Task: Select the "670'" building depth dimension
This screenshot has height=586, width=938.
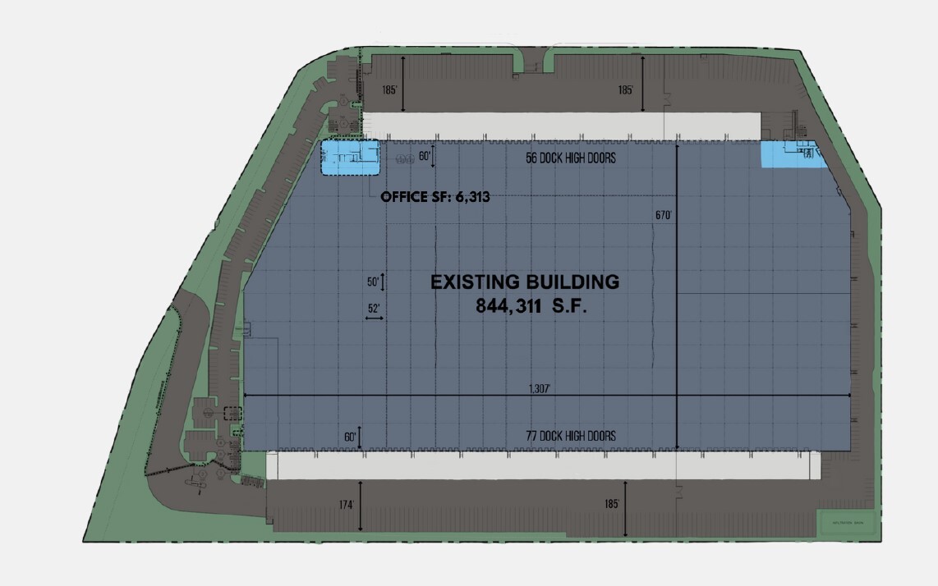Action: 664,215
